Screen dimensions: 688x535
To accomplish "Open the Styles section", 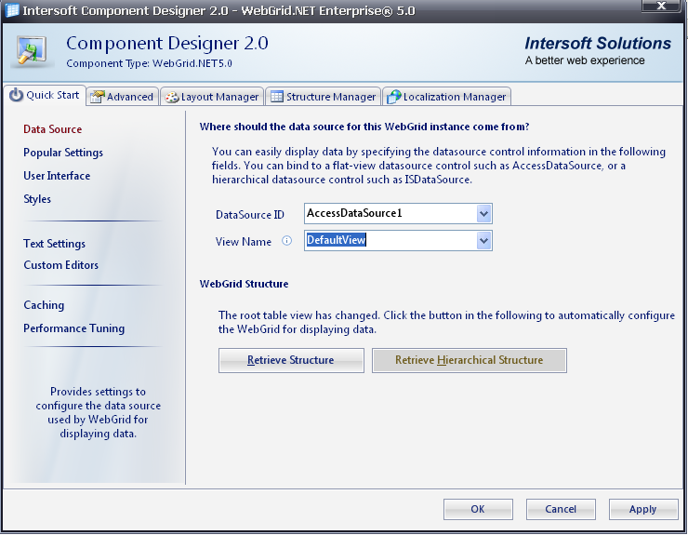I will [x=37, y=199].
